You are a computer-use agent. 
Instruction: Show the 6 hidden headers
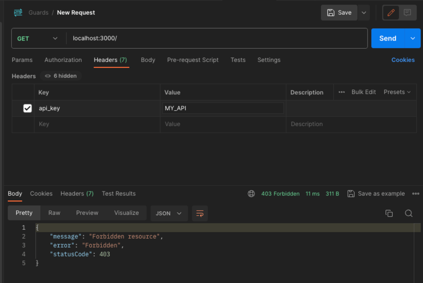click(x=61, y=76)
